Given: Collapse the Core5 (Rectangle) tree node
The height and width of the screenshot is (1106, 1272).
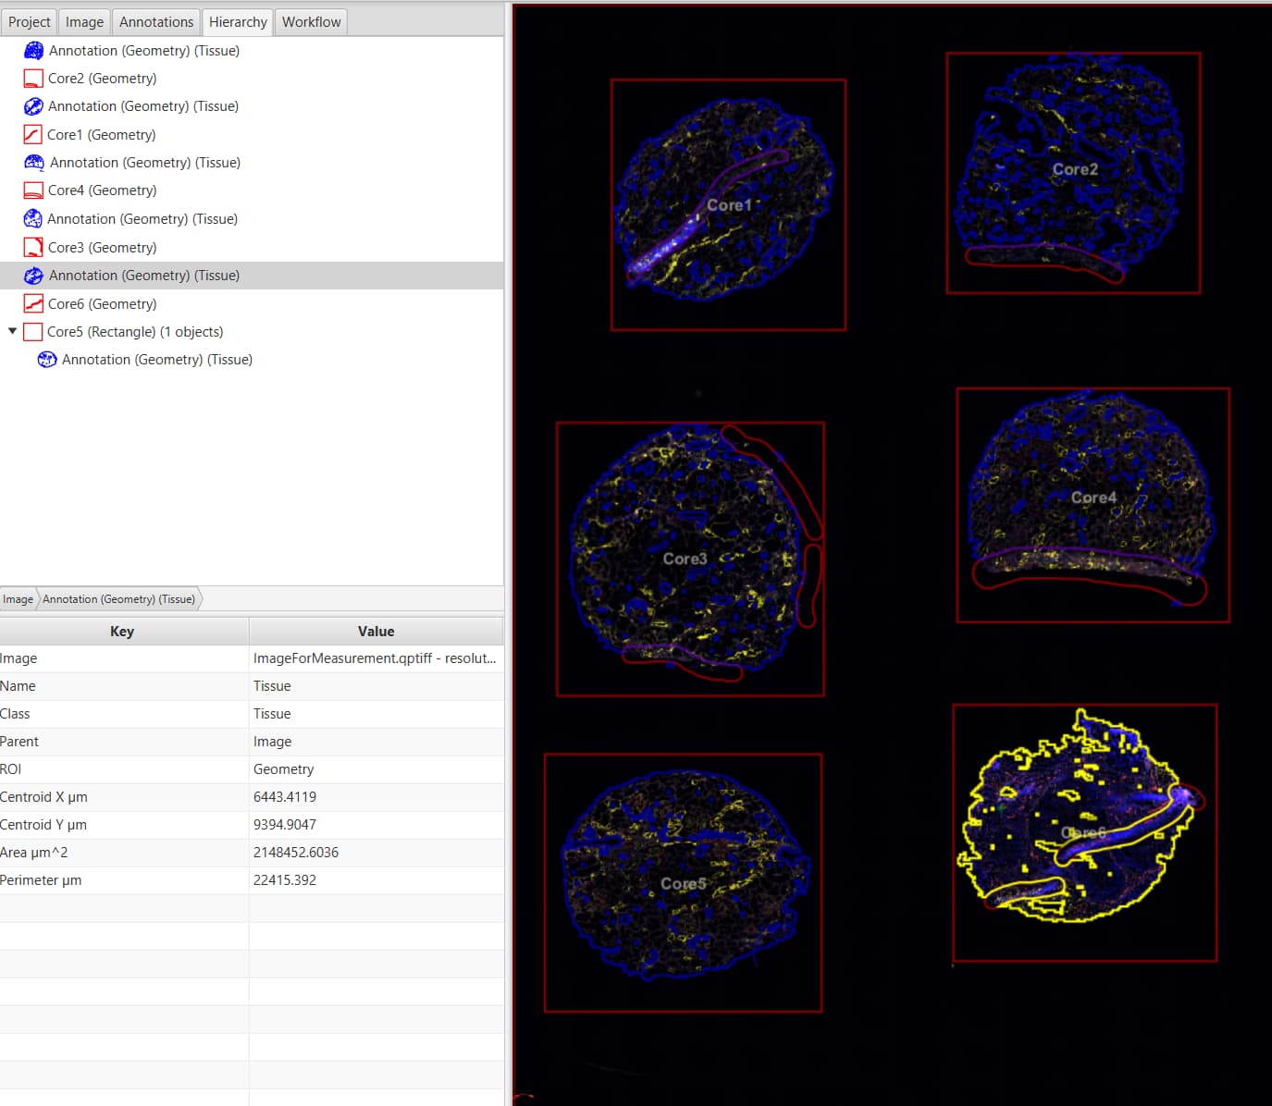Looking at the screenshot, I should pyautogui.click(x=12, y=331).
